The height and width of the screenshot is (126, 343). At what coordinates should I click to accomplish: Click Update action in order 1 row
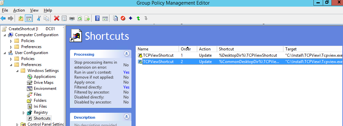(205, 55)
